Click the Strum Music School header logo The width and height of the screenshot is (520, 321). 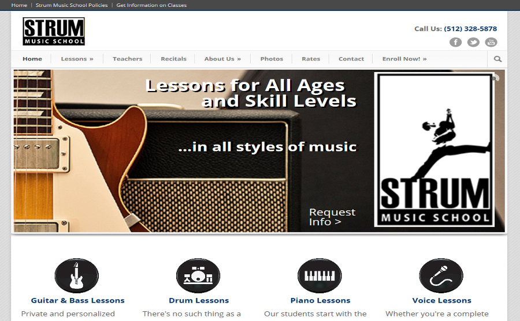[x=54, y=32]
